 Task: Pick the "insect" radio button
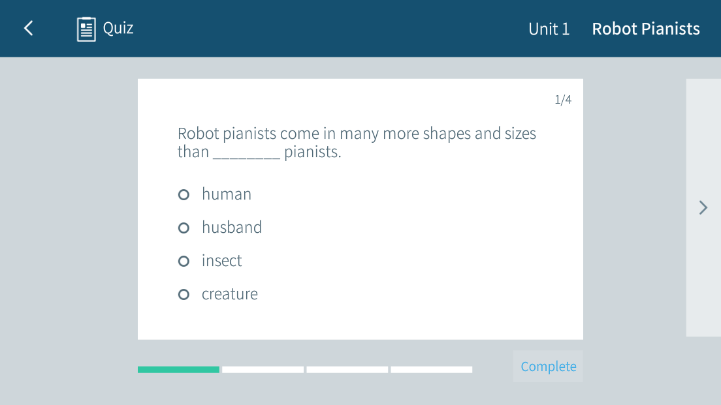point(184,261)
